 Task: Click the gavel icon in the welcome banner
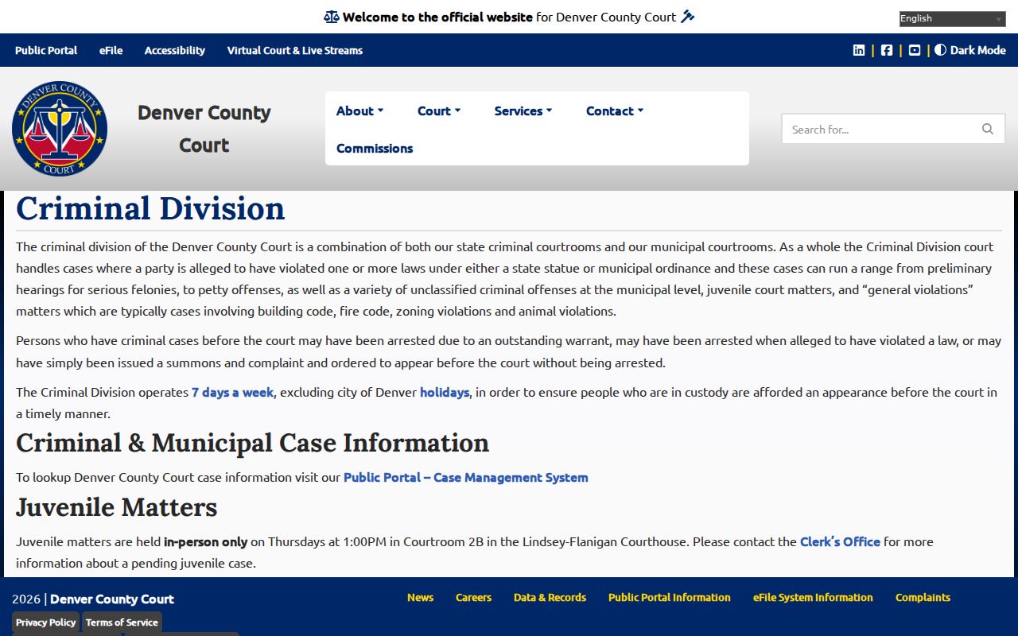[688, 17]
